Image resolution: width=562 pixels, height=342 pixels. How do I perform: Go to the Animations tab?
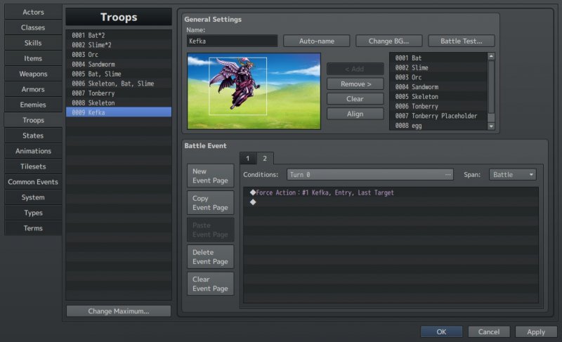tap(33, 151)
